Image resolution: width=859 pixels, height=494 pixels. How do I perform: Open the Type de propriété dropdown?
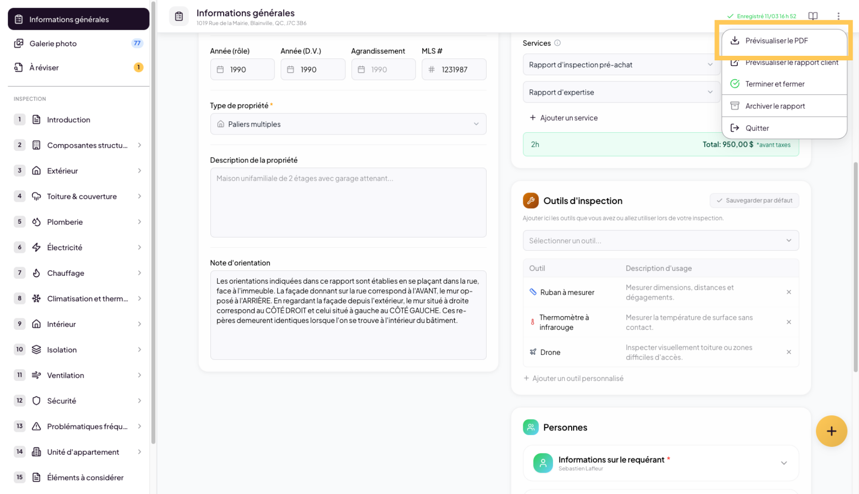pos(348,124)
